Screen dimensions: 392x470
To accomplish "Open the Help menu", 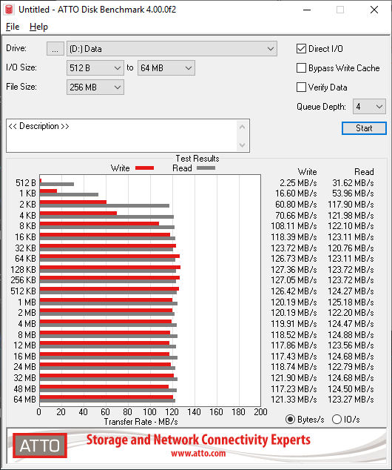I will (x=38, y=27).
